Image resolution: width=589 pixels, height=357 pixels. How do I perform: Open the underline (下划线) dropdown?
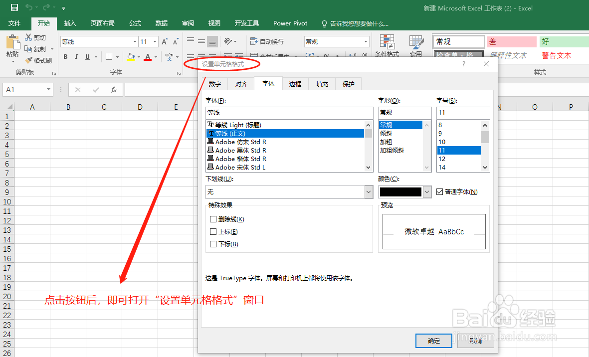[369, 192]
